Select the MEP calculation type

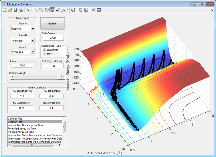click(45, 54)
